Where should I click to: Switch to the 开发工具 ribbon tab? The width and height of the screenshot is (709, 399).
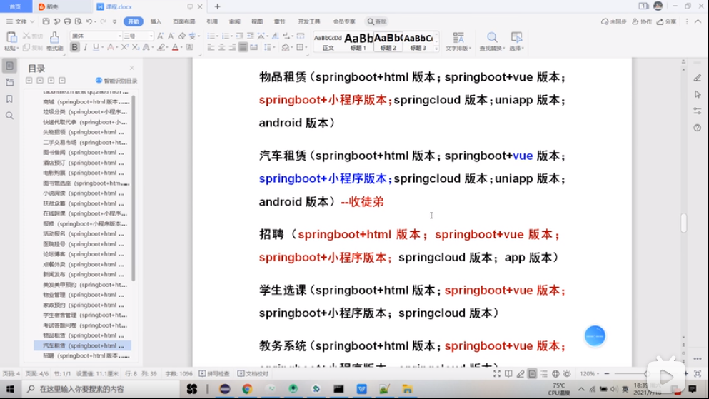coord(309,21)
